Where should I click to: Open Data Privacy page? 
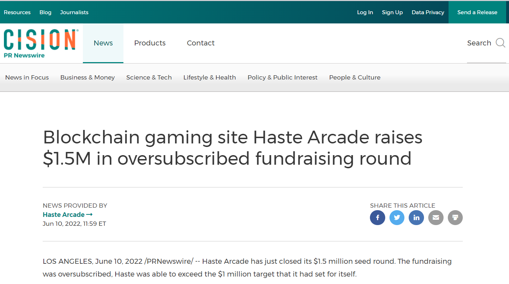click(428, 12)
